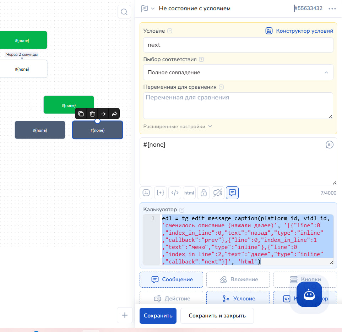Open the code </> formatting icon
This screenshot has height=332, width=342.
[175, 193]
